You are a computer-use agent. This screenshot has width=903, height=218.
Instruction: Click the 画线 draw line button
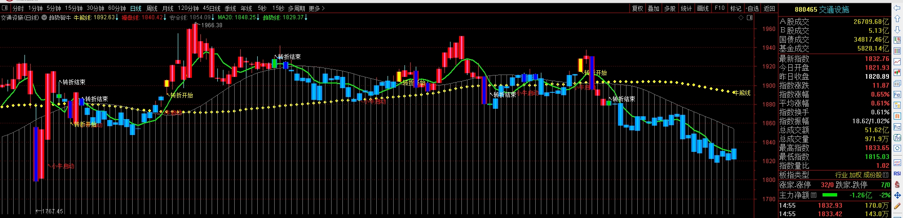(x=703, y=8)
